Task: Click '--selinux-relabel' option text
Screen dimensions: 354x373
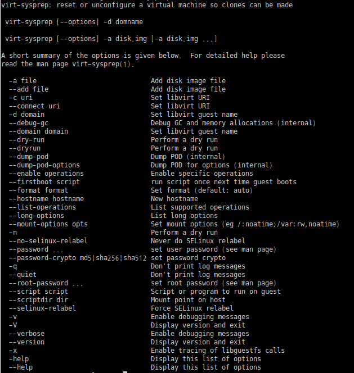Action: (42, 308)
